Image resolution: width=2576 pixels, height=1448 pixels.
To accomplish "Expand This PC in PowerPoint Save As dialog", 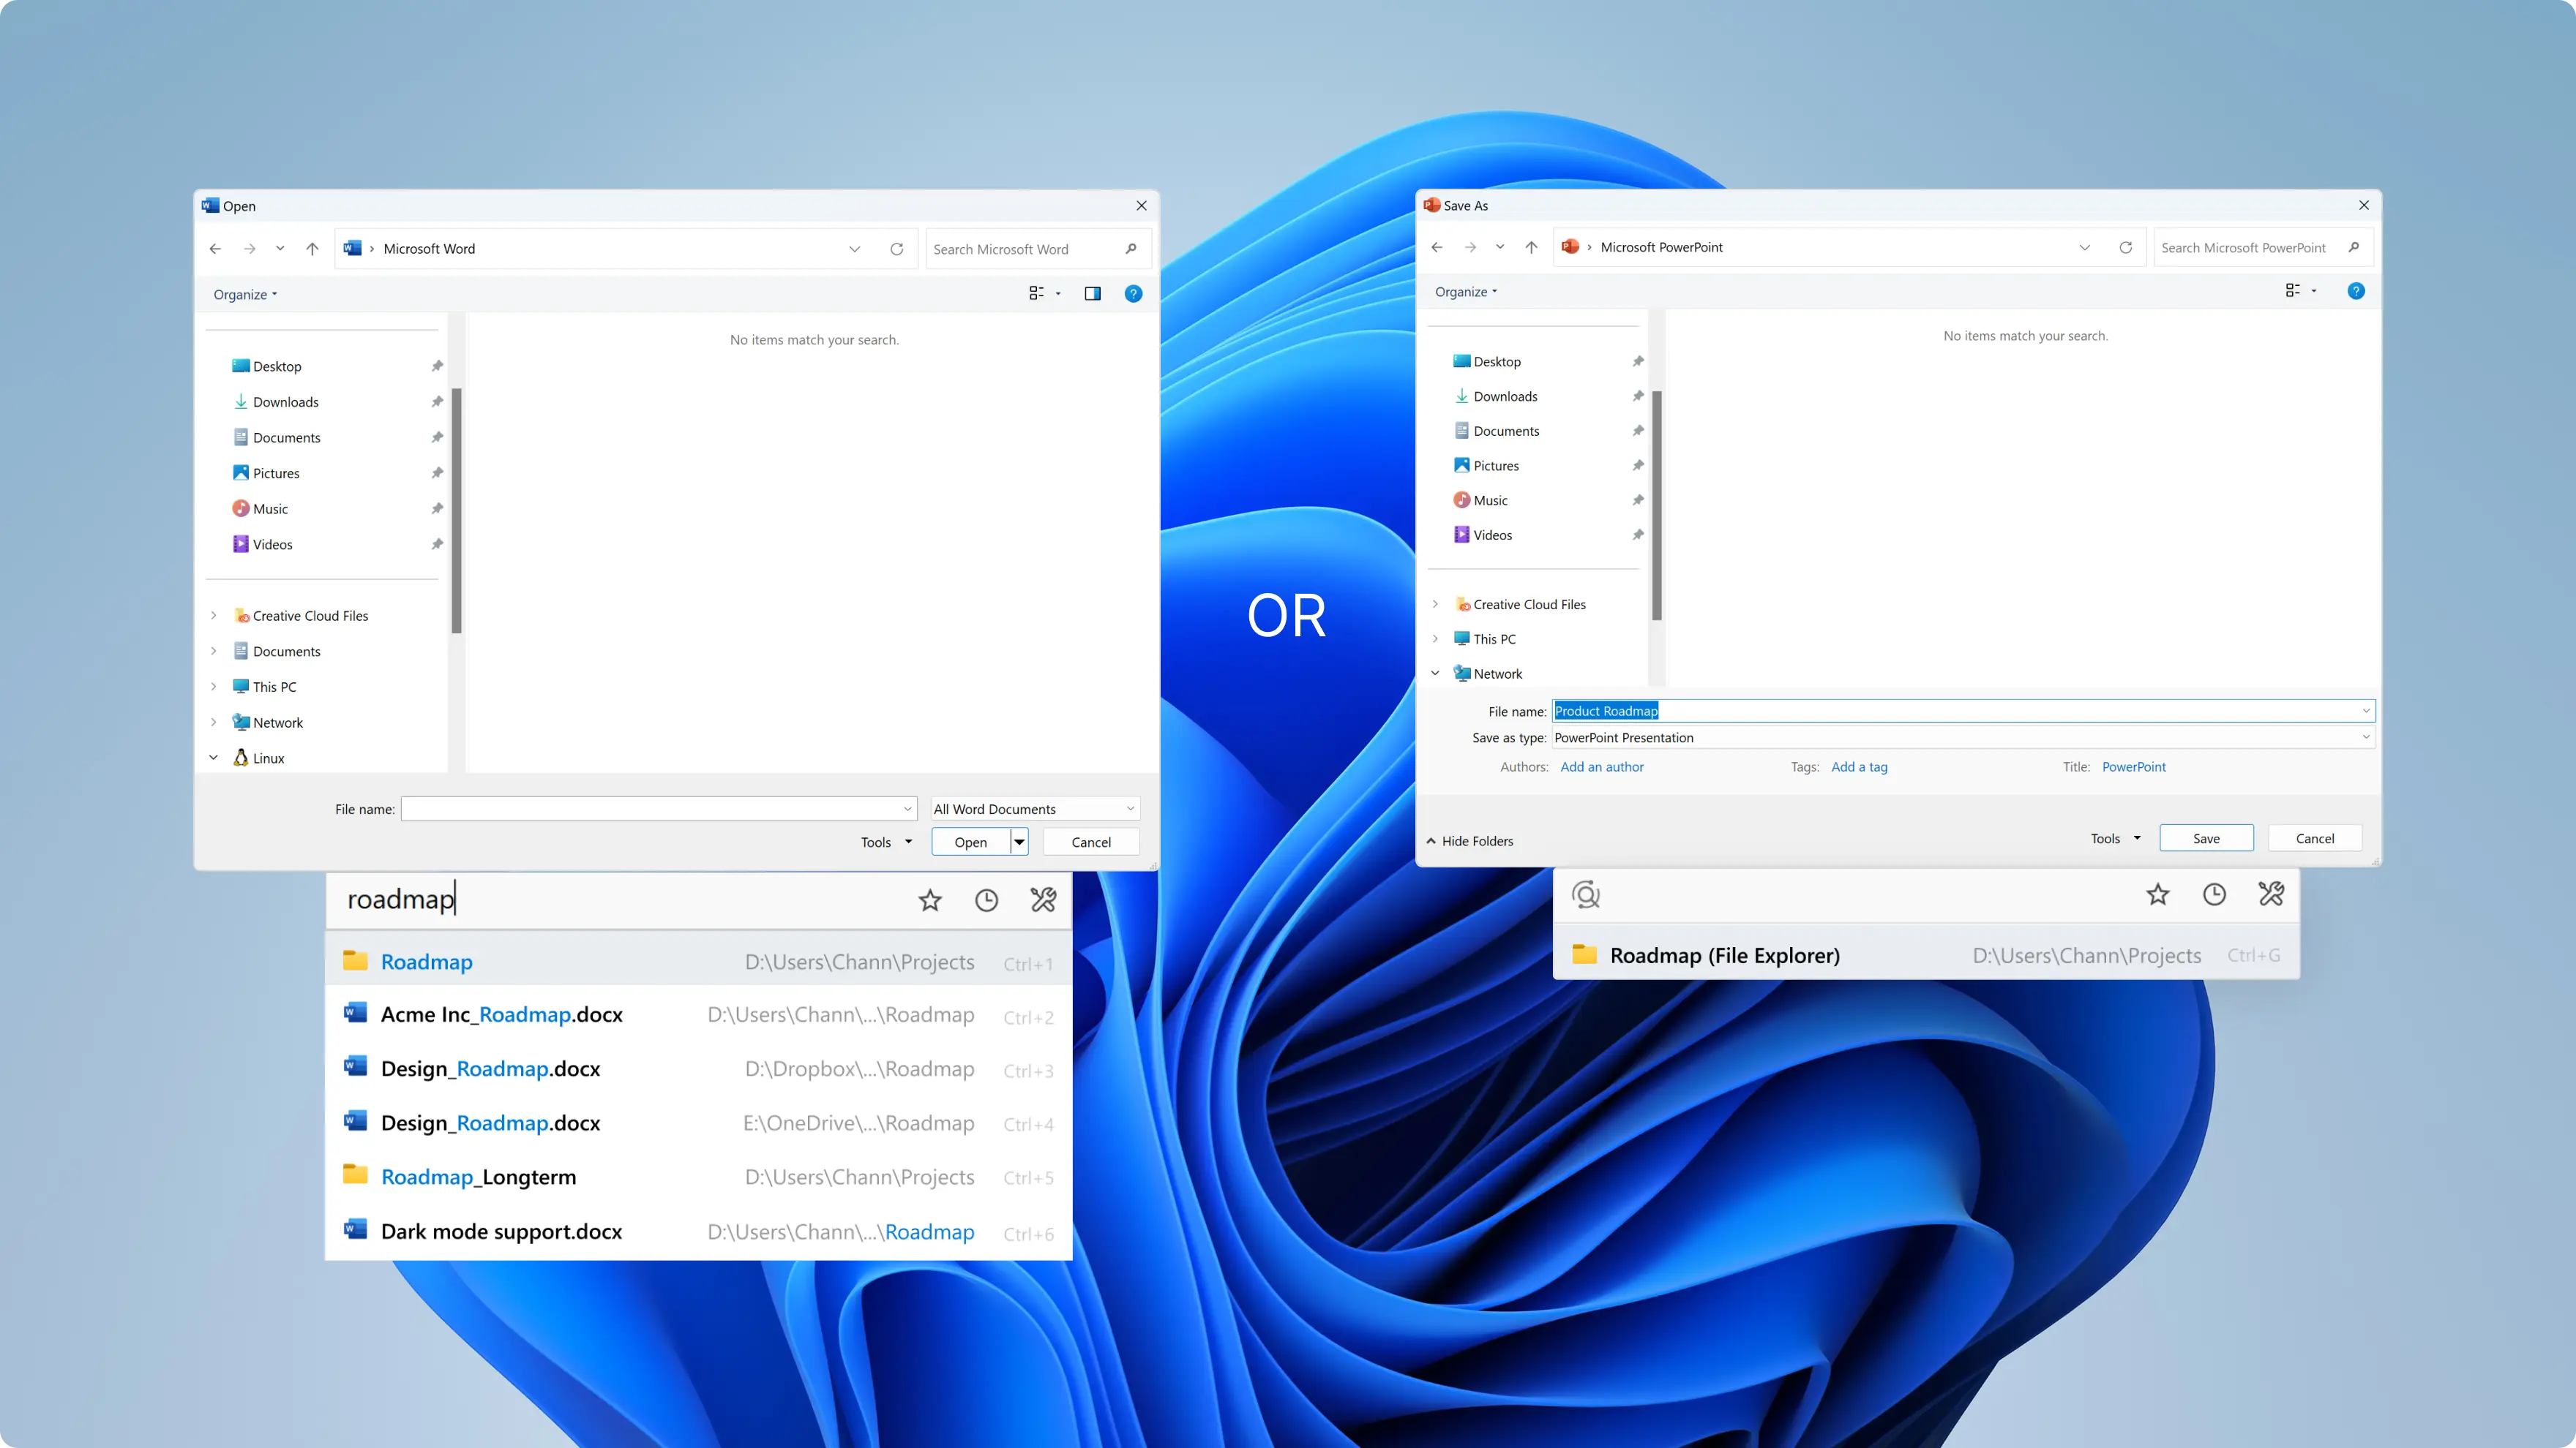I will 1435,638.
